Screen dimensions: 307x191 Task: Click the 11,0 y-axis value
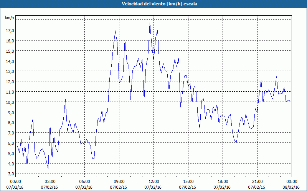10,92
